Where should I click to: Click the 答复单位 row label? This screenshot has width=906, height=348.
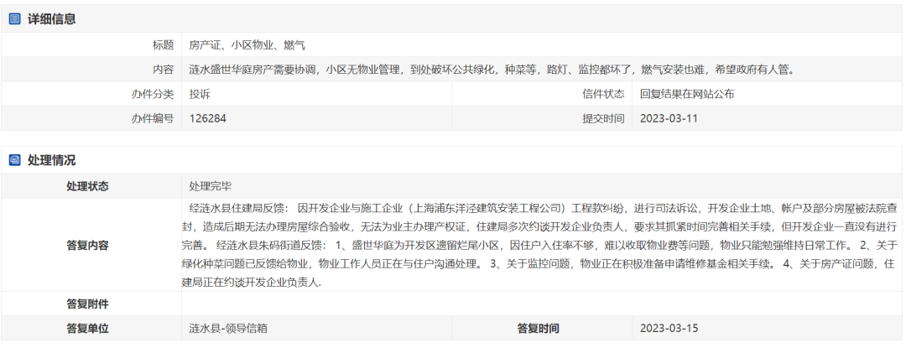pyautogui.click(x=87, y=328)
